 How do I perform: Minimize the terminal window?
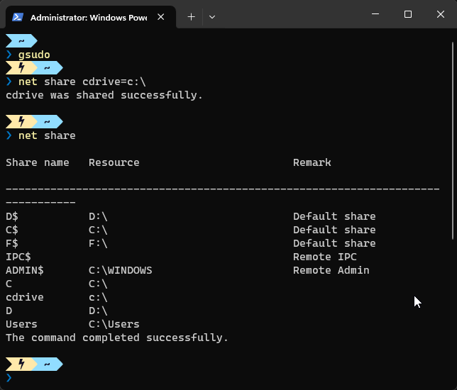(x=375, y=14)
